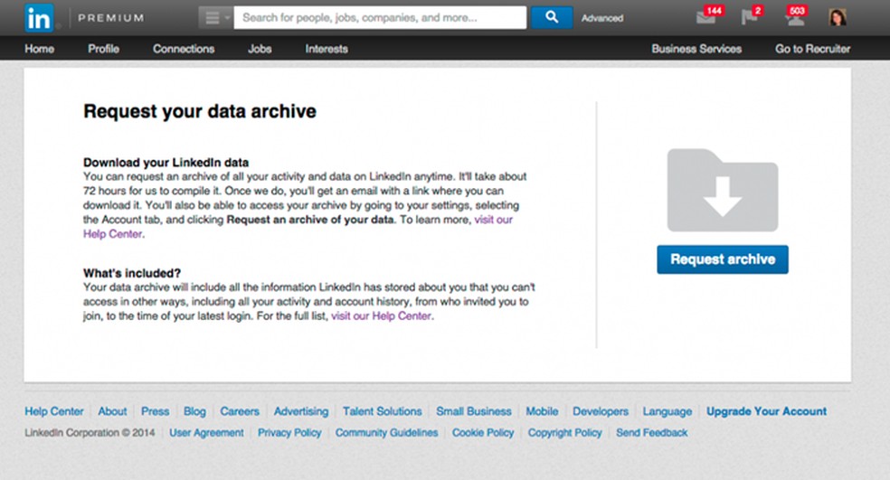The image size is (890, 480).
Task: Follow 'visit our Help Center' link in Download section
Action: point(493,220)
